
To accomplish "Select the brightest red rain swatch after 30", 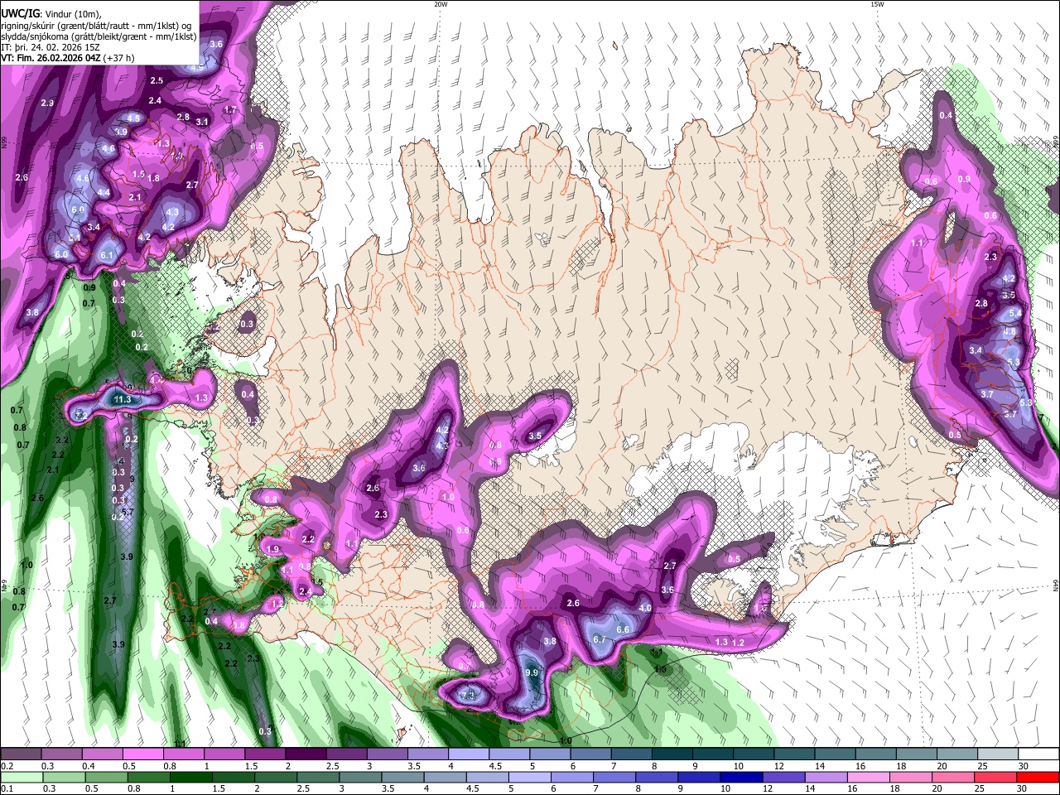I will tap(1038, 777).
